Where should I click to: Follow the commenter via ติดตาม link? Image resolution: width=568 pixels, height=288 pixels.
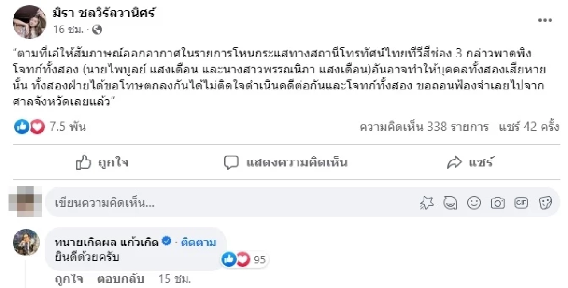[x=199, y=242]
